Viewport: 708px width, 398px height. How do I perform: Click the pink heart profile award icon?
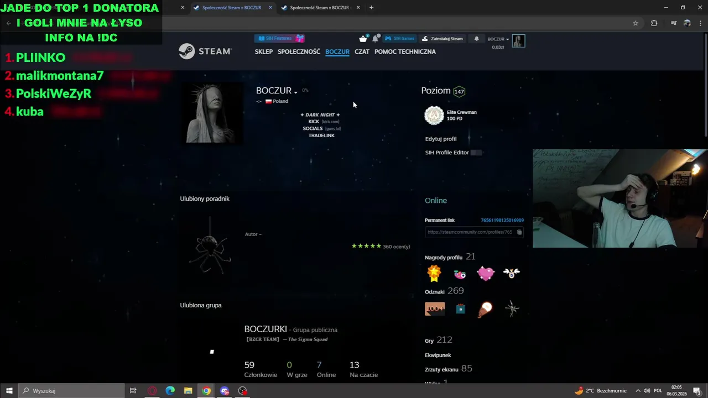[486, 274]
